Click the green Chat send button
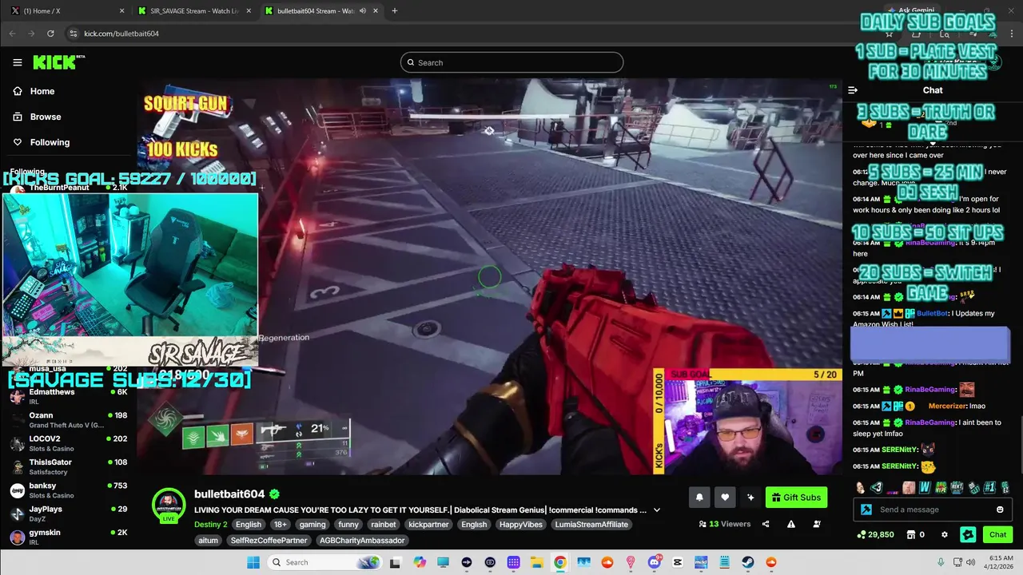Screen dimensions: 1023x575 click(x=998, y=535)
